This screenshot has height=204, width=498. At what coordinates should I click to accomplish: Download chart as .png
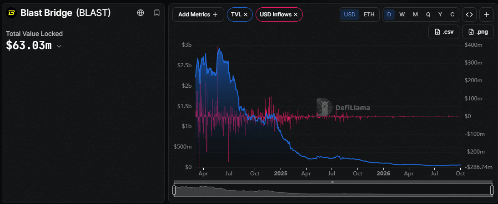478,32
